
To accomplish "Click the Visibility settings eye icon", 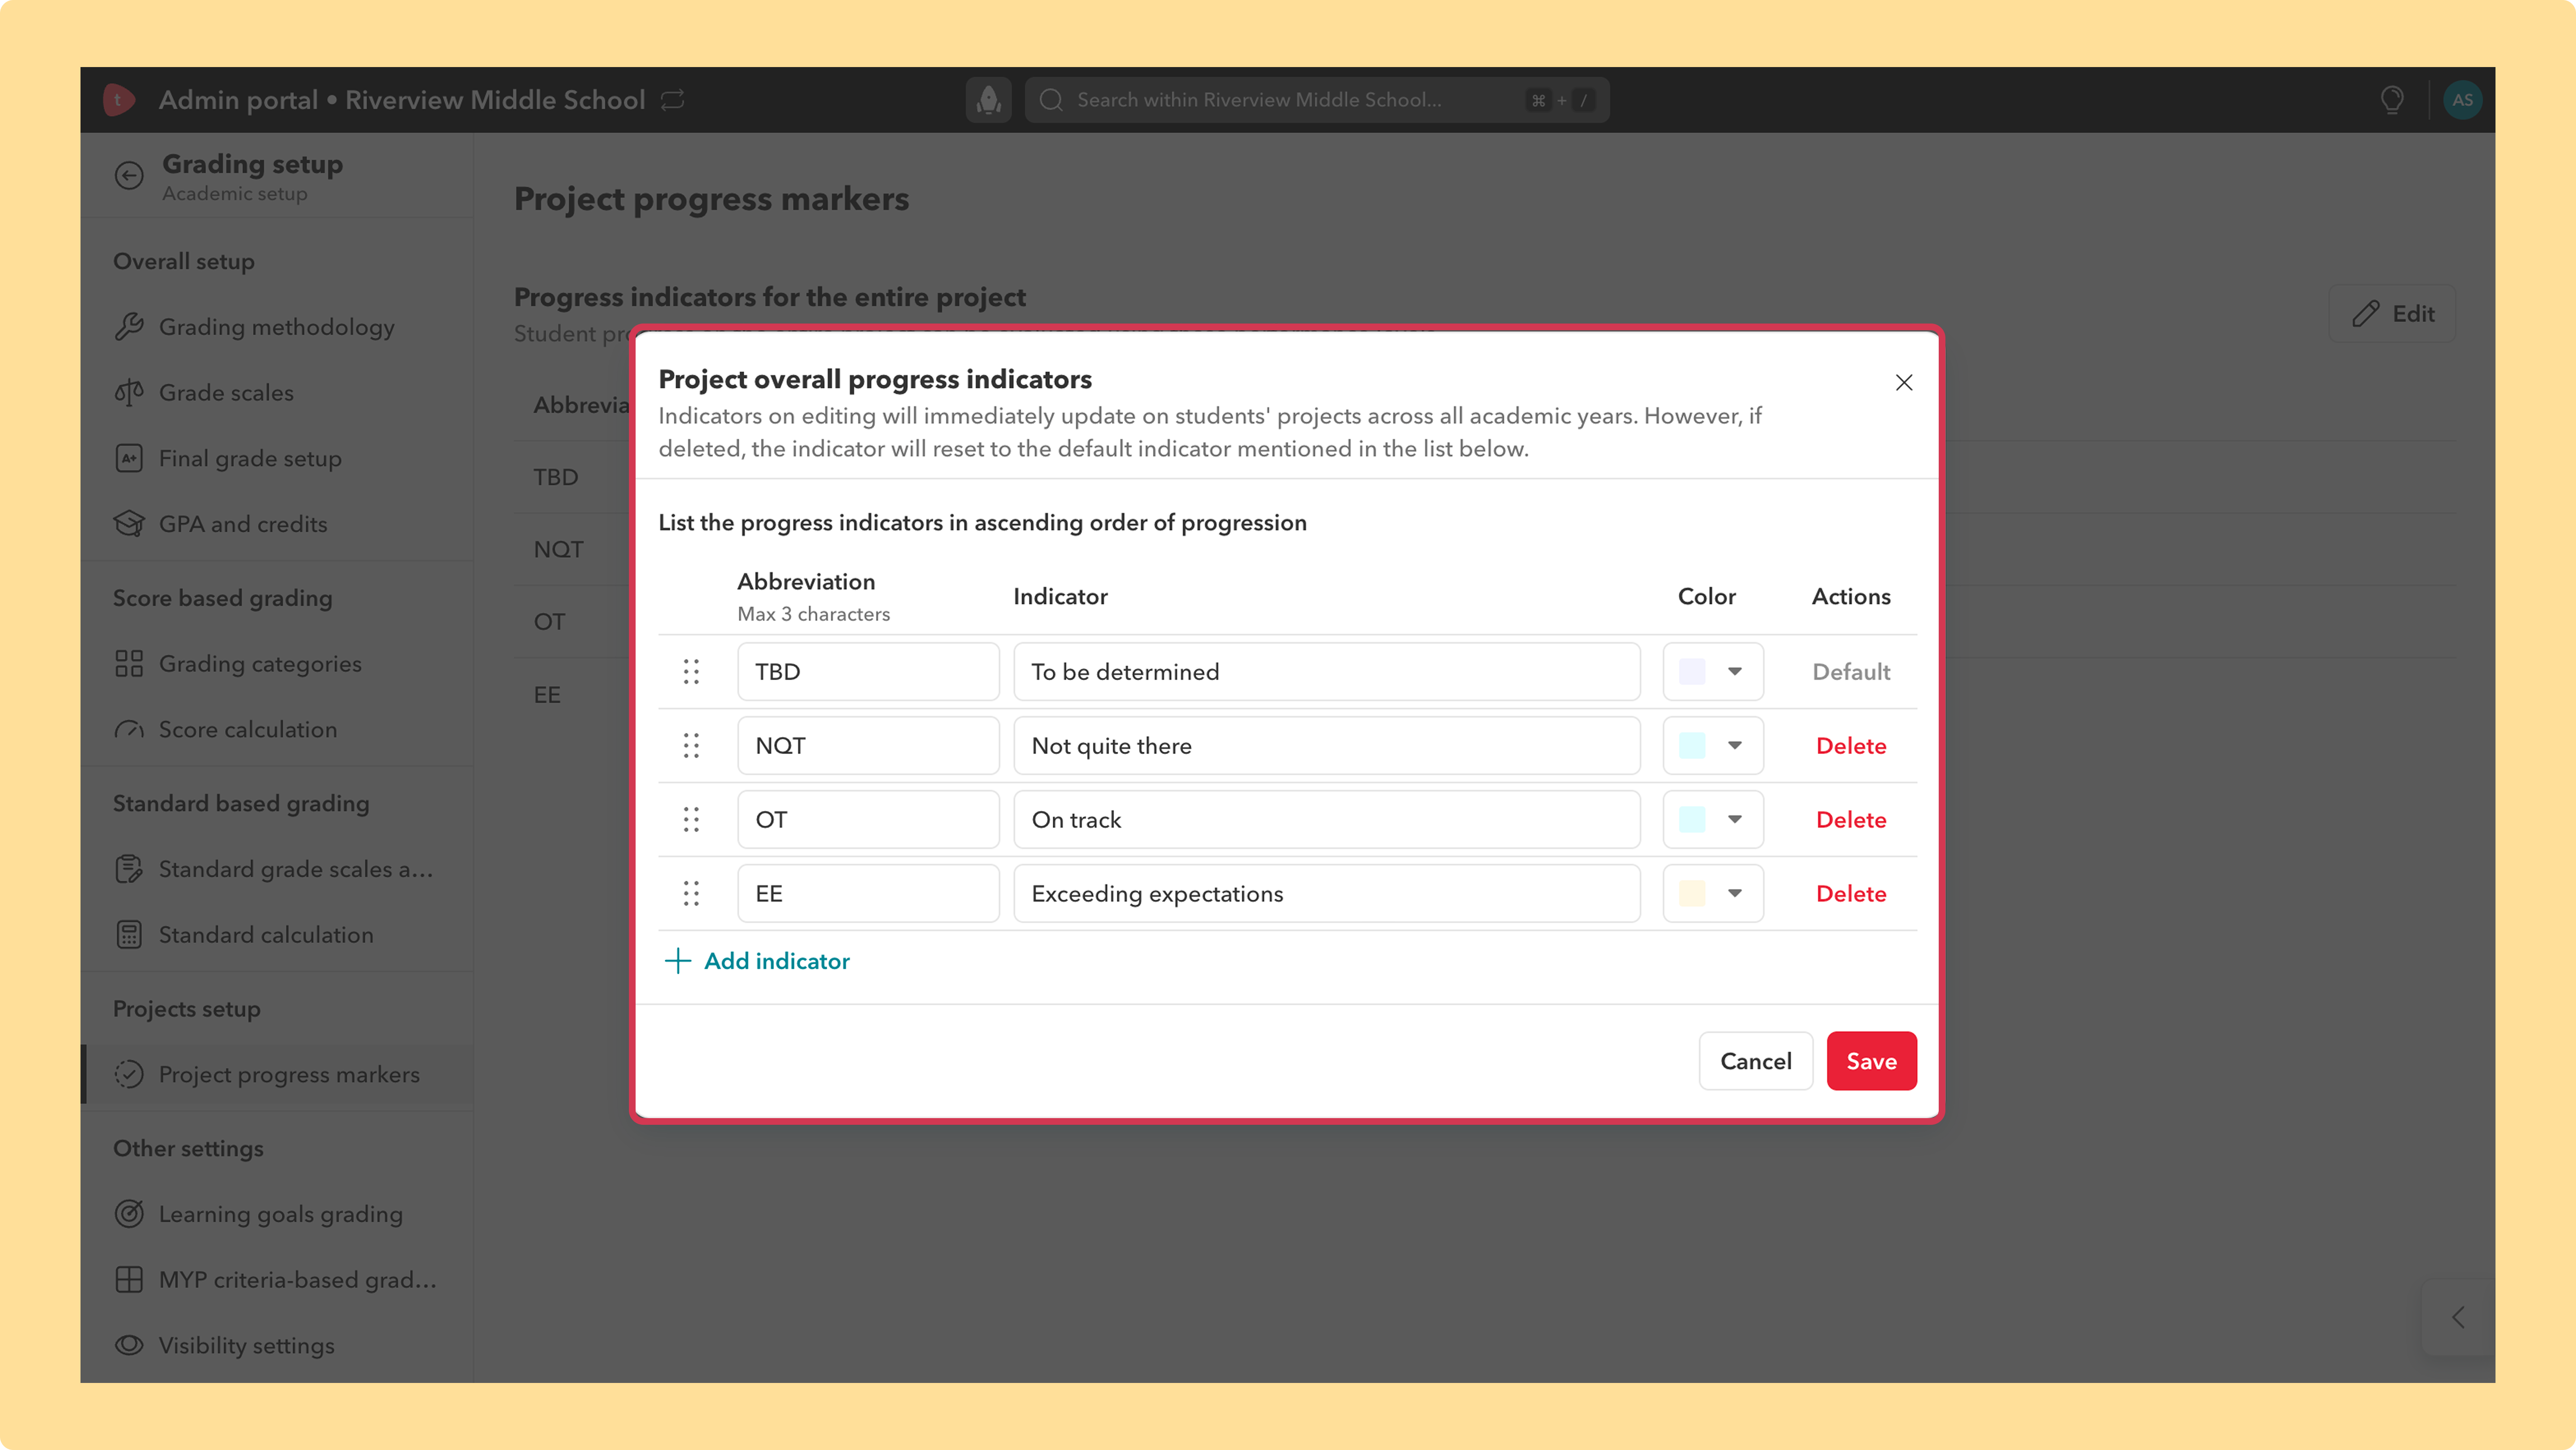I will [129, 1345].
